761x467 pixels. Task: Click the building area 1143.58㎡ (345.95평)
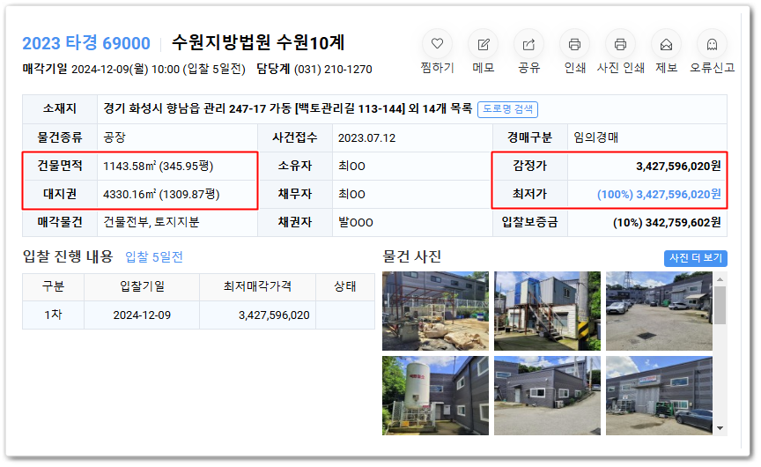159,166
